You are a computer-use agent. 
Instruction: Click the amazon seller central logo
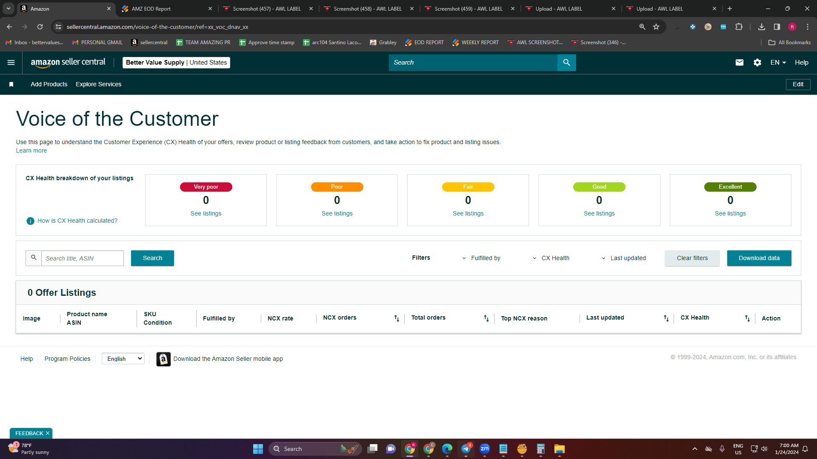tap(68, 62)
